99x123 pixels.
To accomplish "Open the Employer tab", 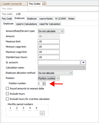I will click(x=32, y=19).
